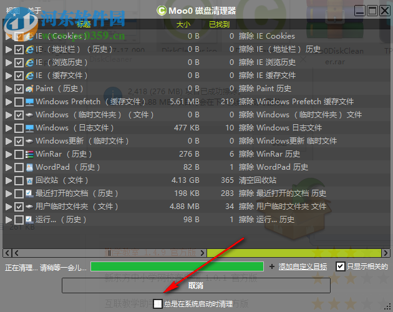Screen dimensions: 393x312
Task: Click the drive icon of 用户临时文件夹 row
Action: pos(29,207)
